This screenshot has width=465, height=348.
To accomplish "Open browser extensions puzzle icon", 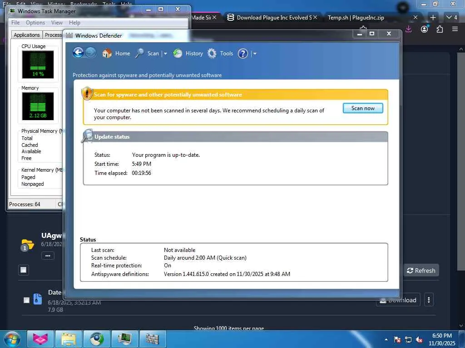I will point(440,29).
